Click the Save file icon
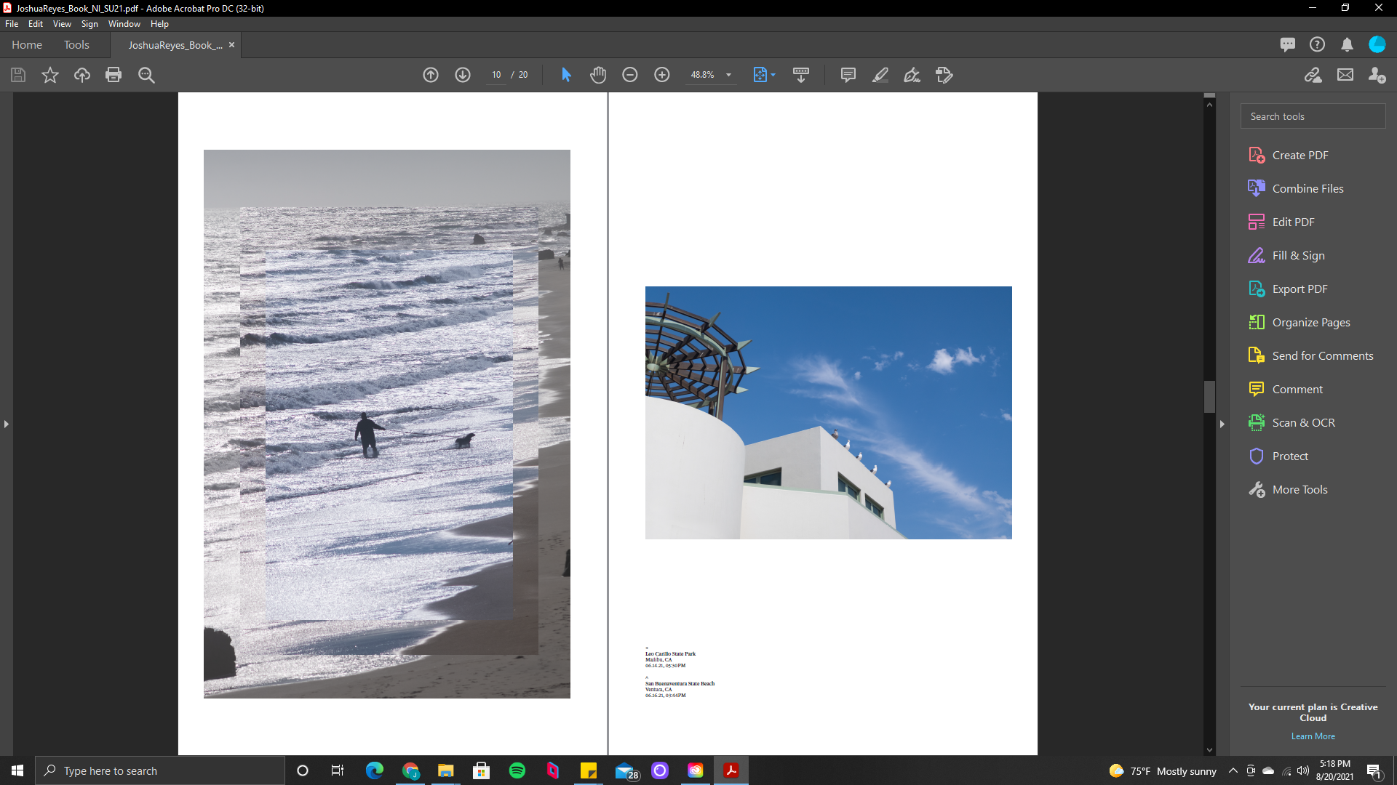 coord(18,75)
